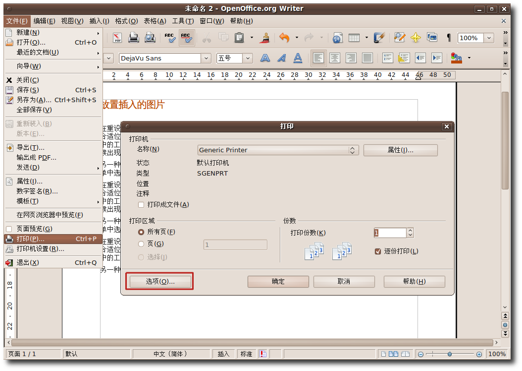
Task: Toggle bullet list icon
Action: (404, 58)
